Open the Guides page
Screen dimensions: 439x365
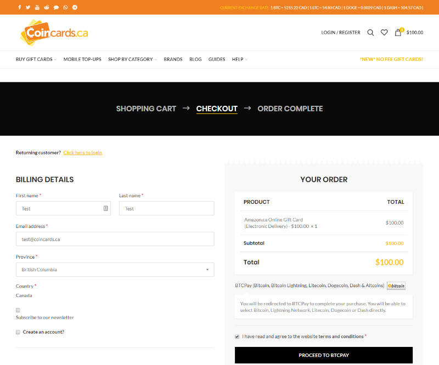click(x=217, y=59)
